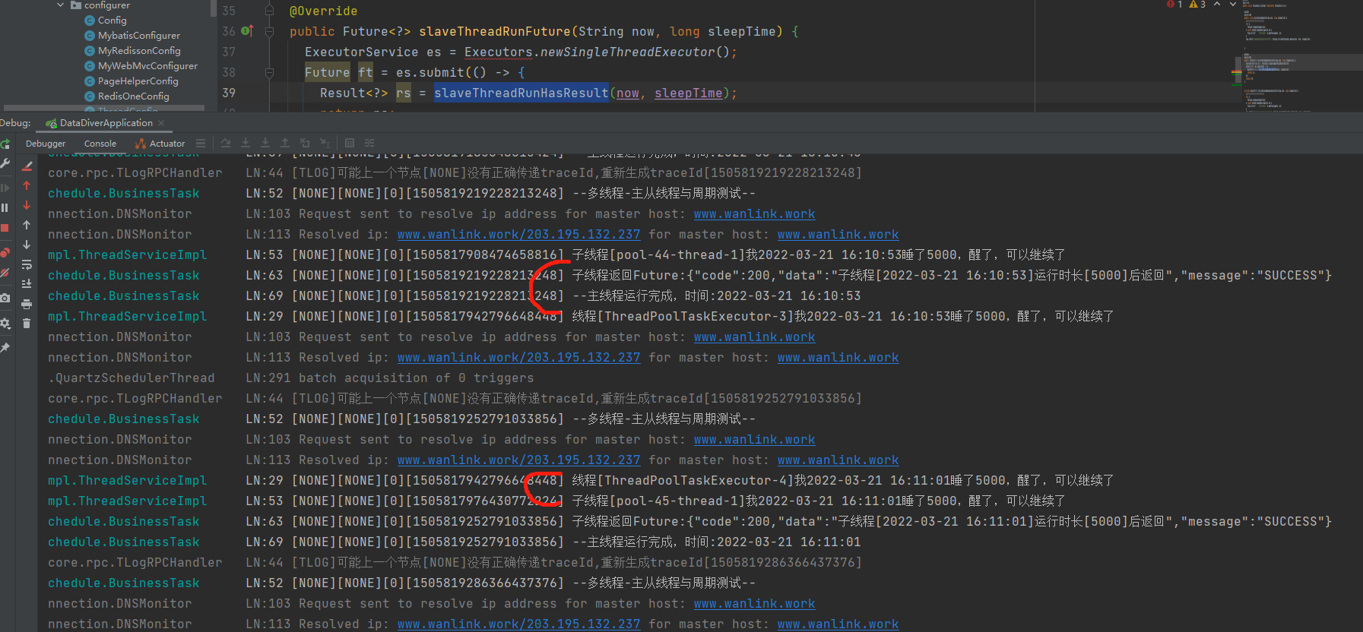Image resolution: width=1363 pixels, height=632 pixels.
Task: Open the View Breakpoints icon
Action: click(x=5, y=252)
